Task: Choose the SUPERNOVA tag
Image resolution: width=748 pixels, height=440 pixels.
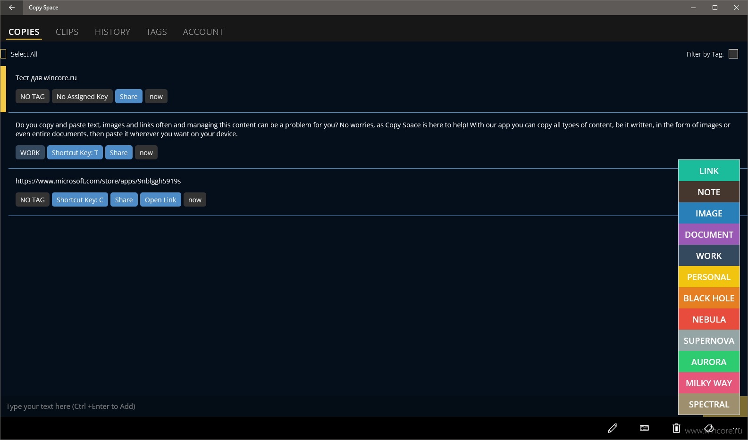Action: coord(709,340)
